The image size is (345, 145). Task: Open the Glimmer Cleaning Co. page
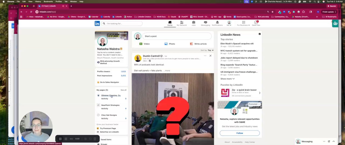pyautogui.click(x=111, y=95)
